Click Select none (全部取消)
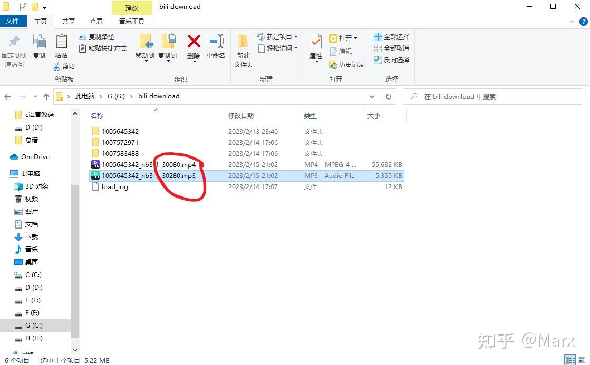Image resolution: width=590 pixels, height=365 pixels. (x=391, y=48)
